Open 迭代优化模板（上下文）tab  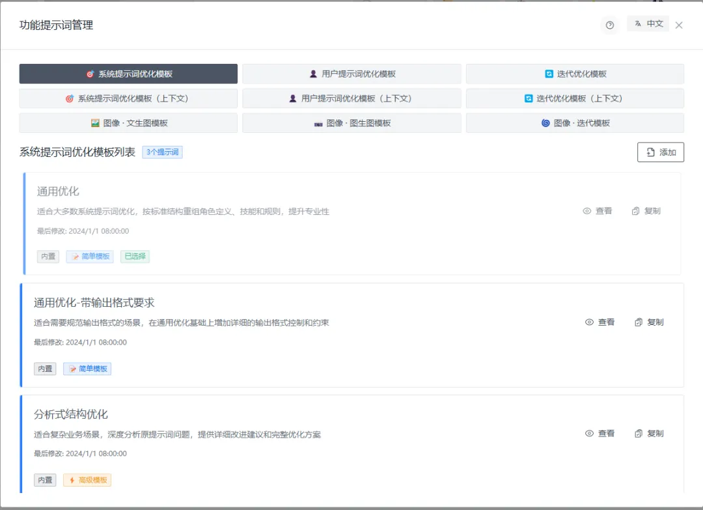(x=575, y=98)
